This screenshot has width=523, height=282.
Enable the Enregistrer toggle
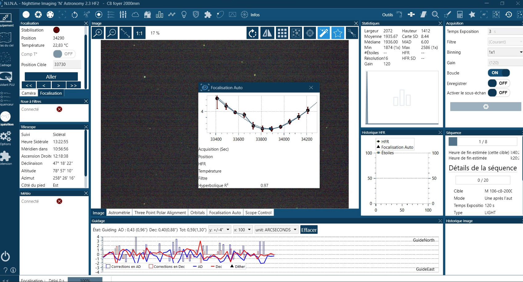click(x=499, y=83)
